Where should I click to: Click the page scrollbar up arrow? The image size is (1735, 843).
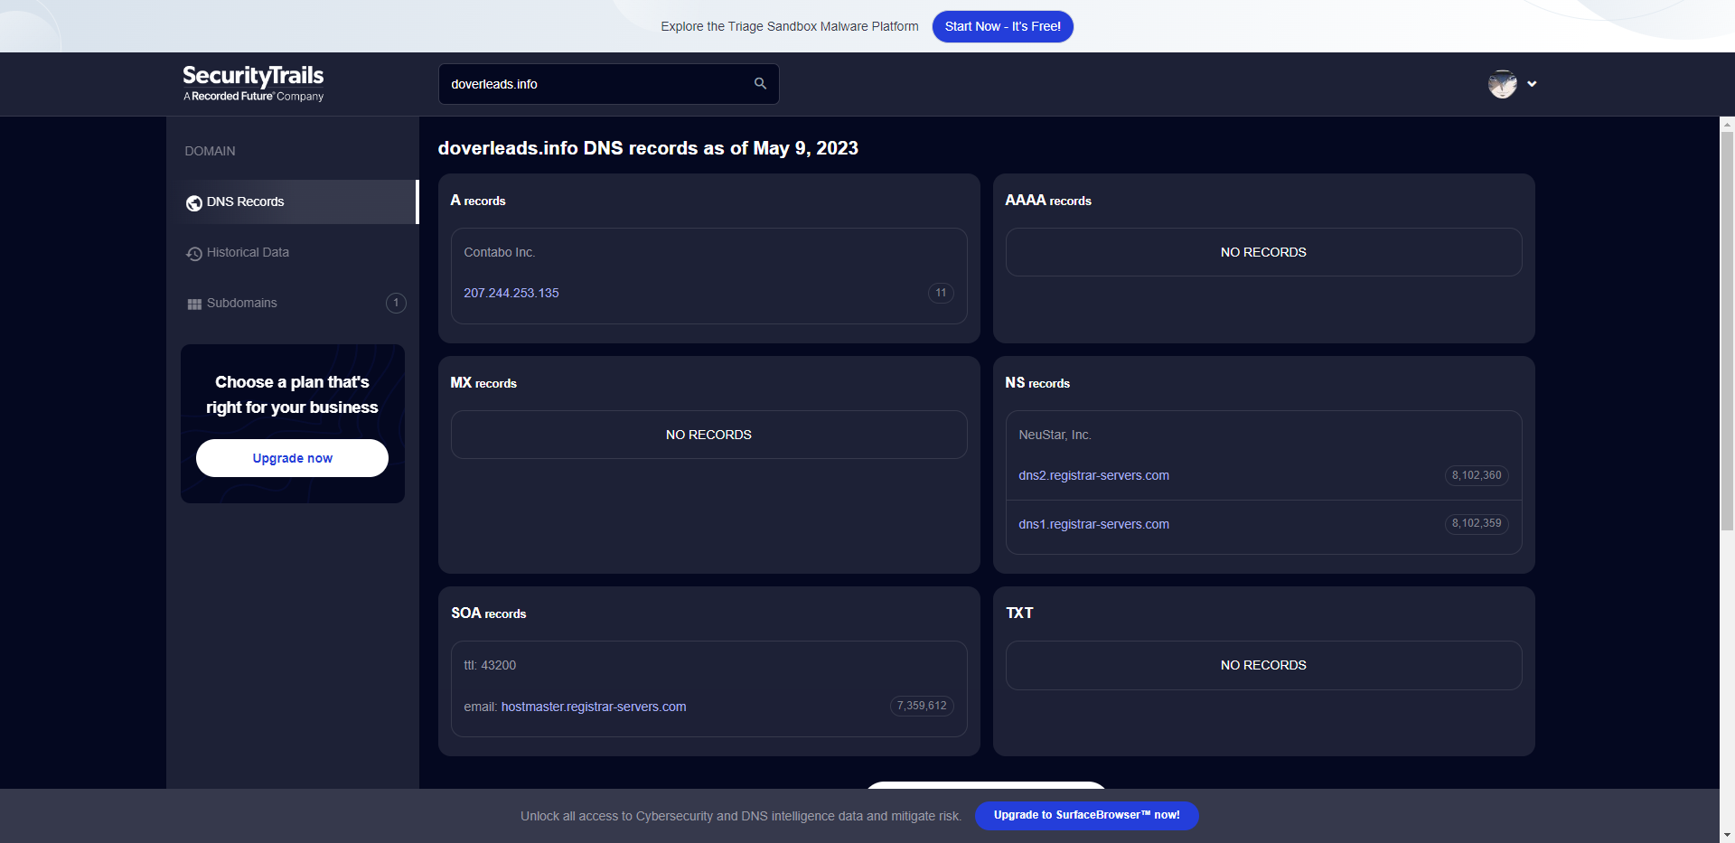tap(1727, 124)
